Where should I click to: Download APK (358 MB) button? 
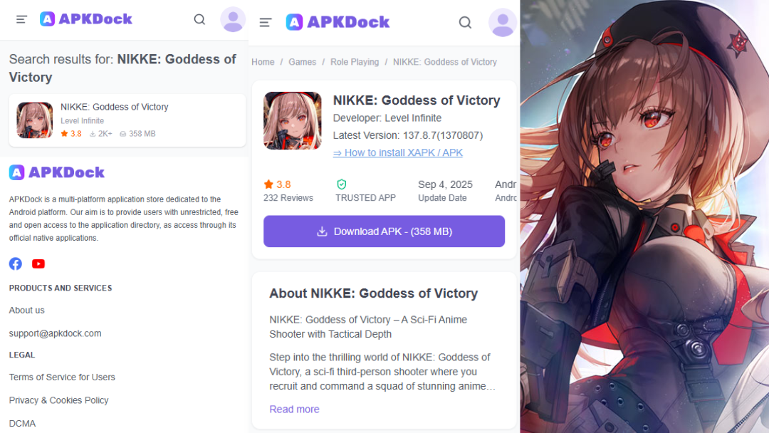pyautogui.click(x=384, y=231)
